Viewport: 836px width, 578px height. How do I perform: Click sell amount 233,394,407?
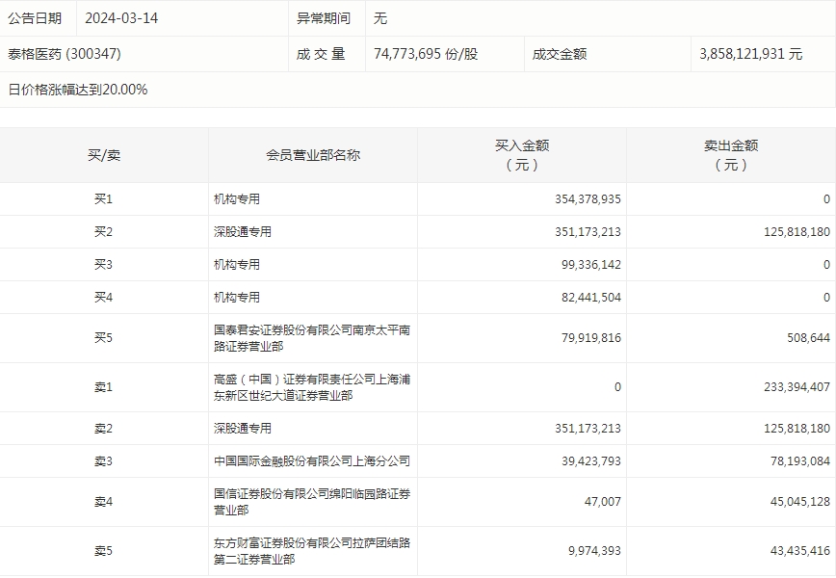click(x=797, y=386)
